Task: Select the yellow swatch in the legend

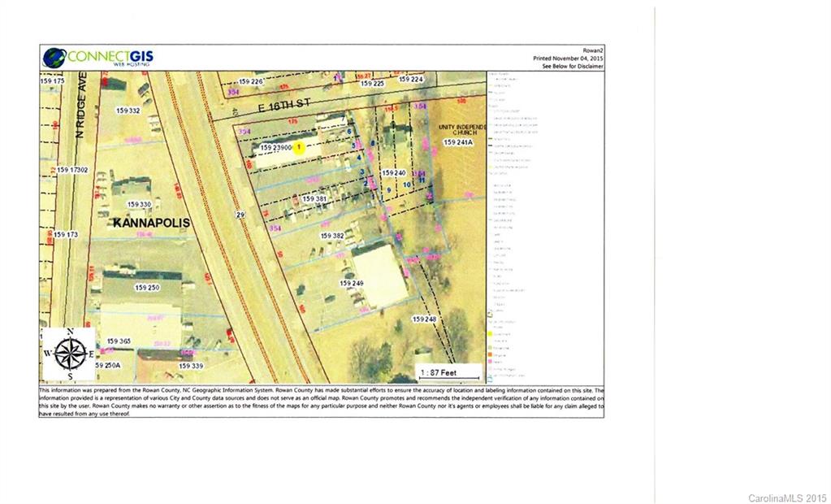Action: [491, 333]
